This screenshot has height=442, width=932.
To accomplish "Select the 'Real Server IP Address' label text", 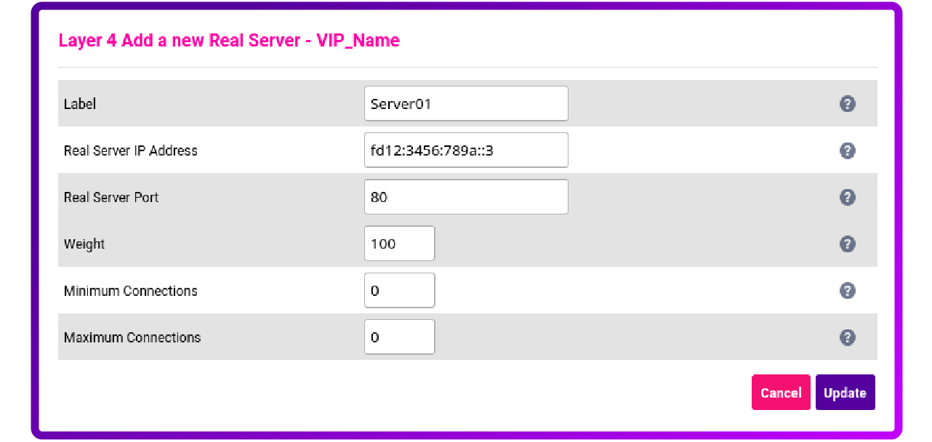I will (x=131, y=150).
